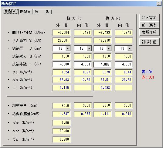Image resolution: width=163 pixels, height=148 pixels.
Task: Click σc value 1.24
Action: (62, 72)
